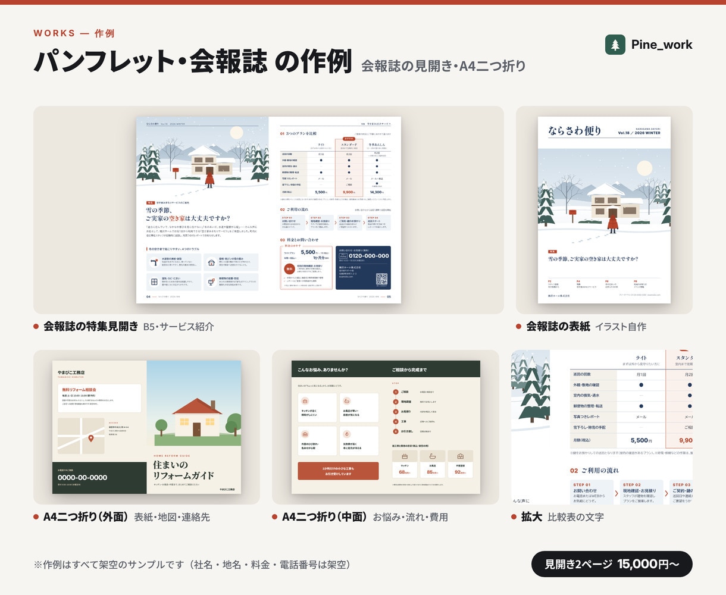726x595 pixels.
Task: Click the 03 料金とお問い合わせ heading
Action: pyautogui.click(x=299, y=240)
